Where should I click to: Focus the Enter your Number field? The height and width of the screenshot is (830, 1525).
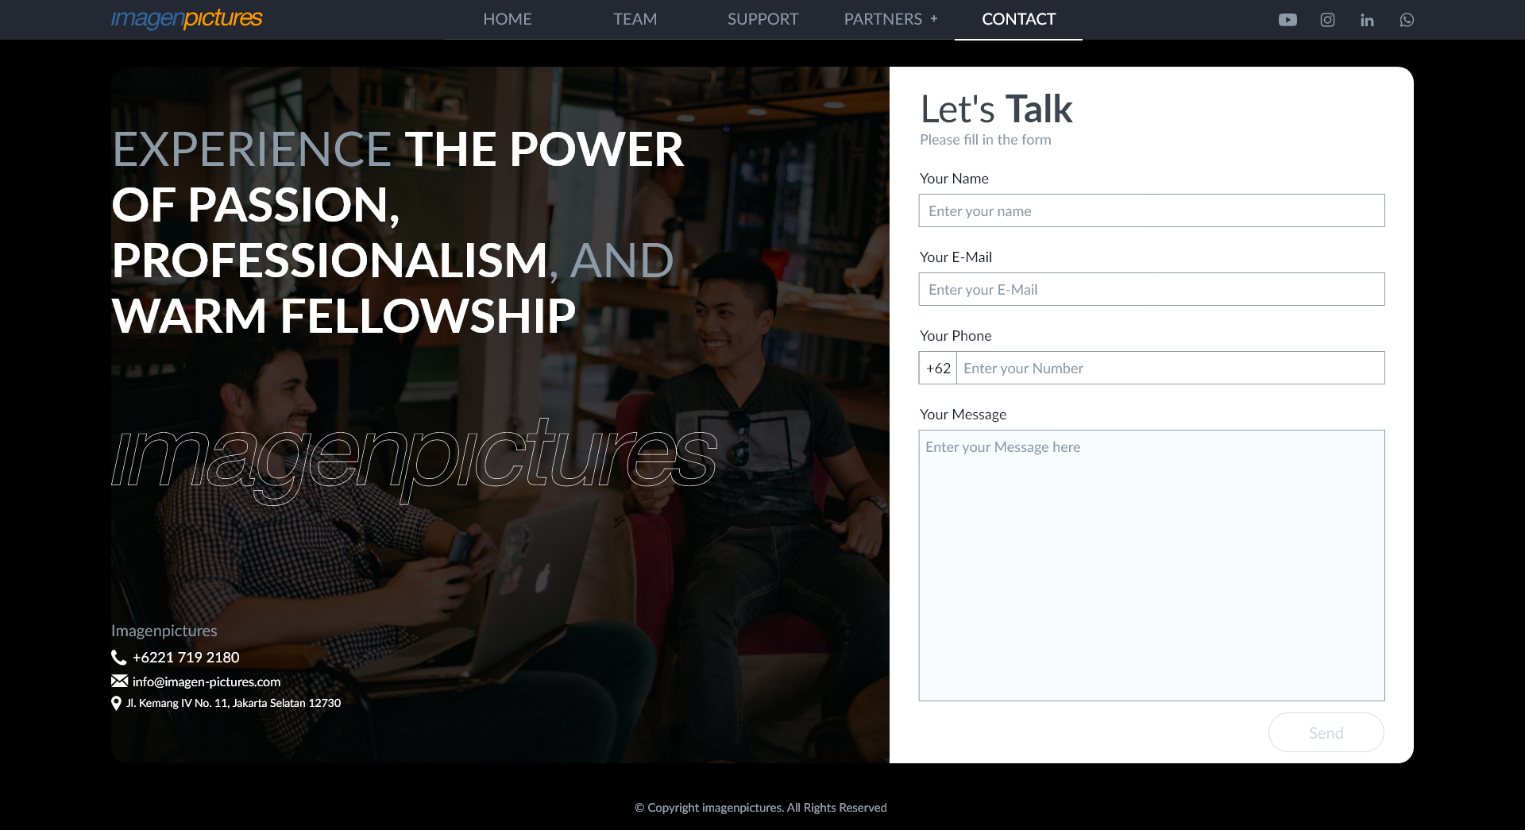[x=1171, y=368]
